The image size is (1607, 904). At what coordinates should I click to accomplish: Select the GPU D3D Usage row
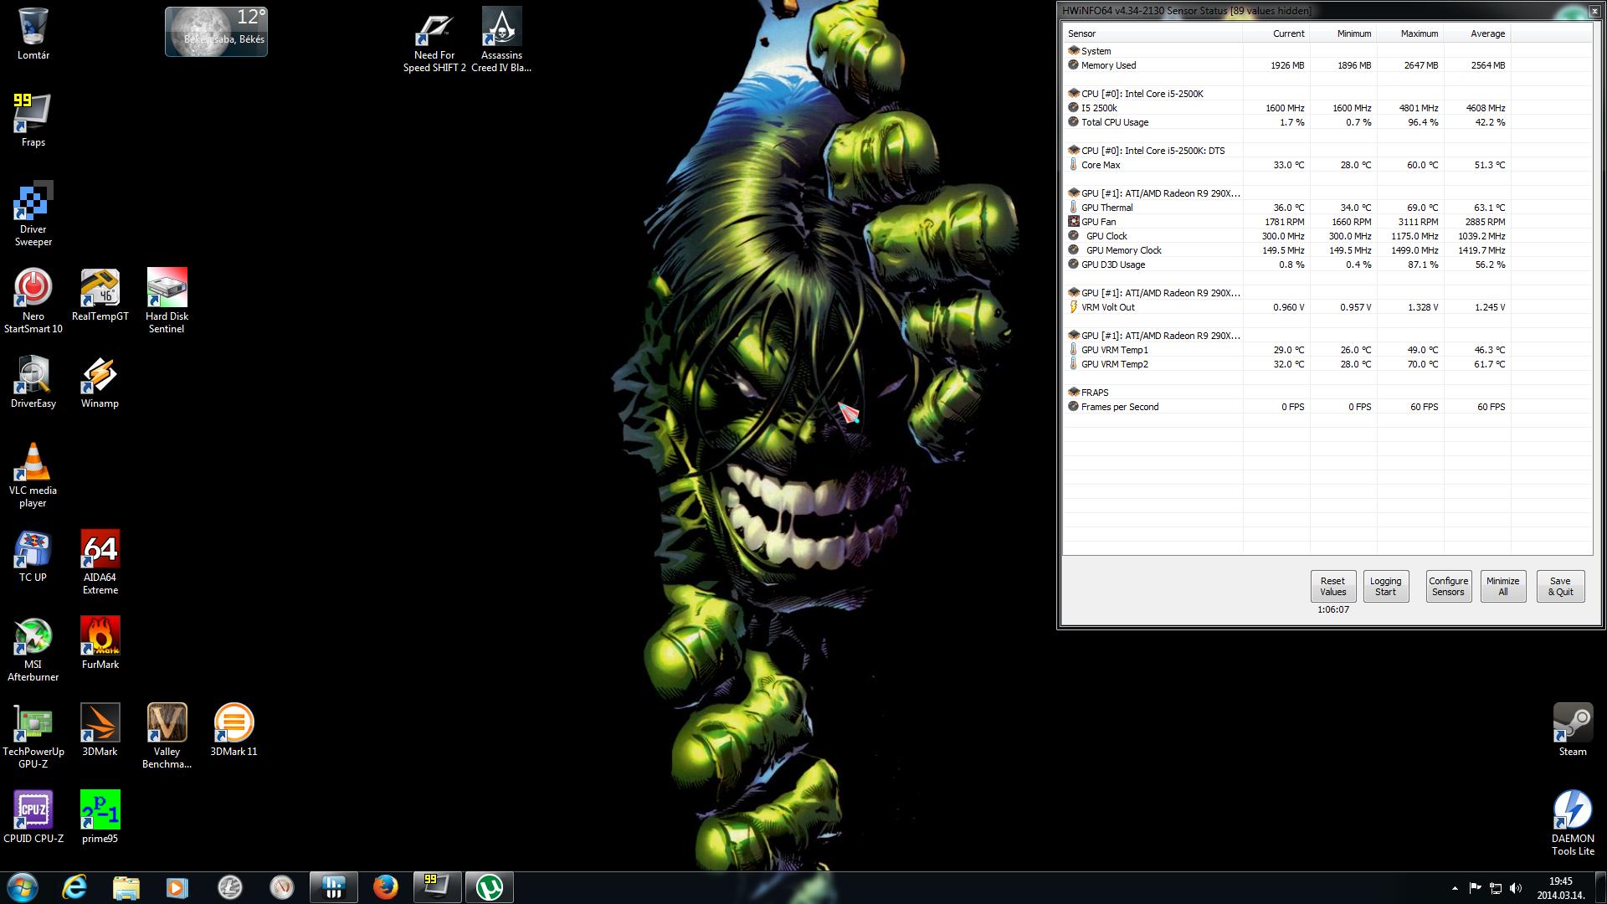point(1327,265)
